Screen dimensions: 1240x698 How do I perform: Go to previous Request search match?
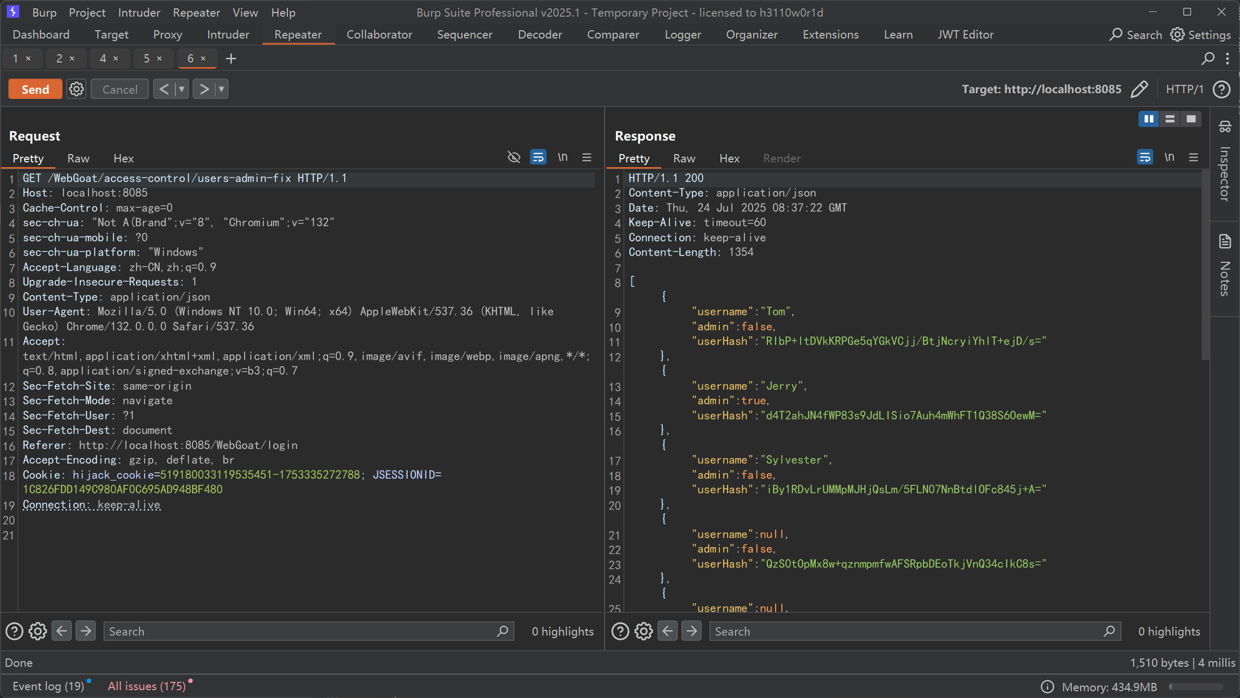pyautogui.click(x=61, y=631)
